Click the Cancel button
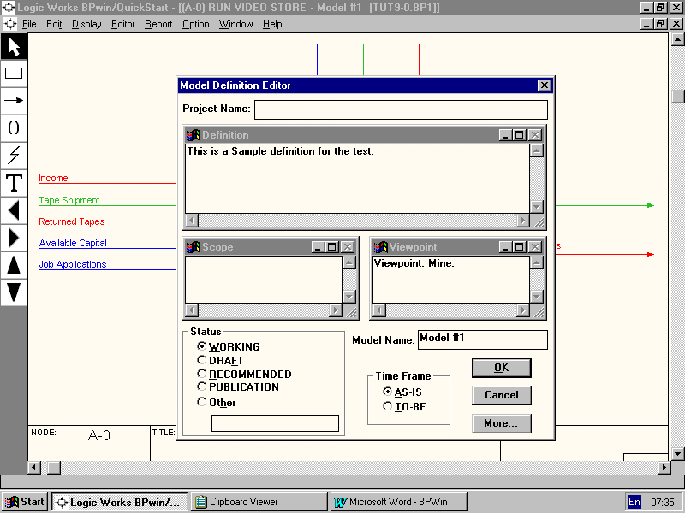Image resolution: width=685 pixels, height=513 pixels. coord(502,395)
